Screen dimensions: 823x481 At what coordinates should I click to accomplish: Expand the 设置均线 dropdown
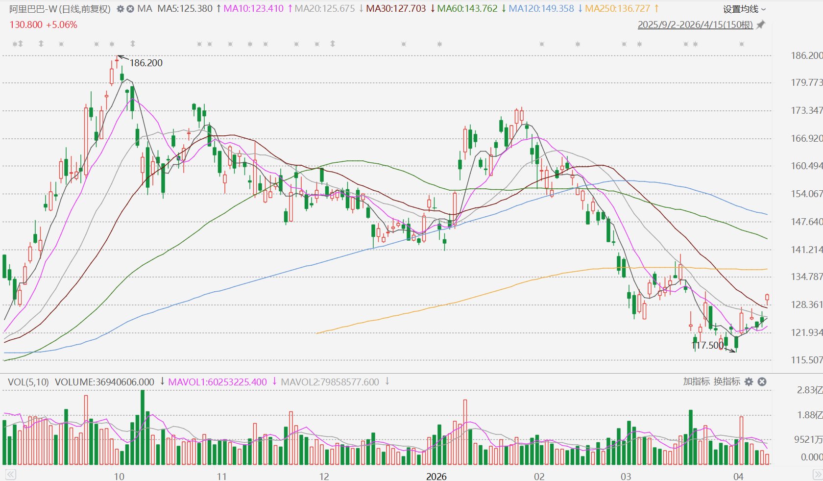(745, 9)
